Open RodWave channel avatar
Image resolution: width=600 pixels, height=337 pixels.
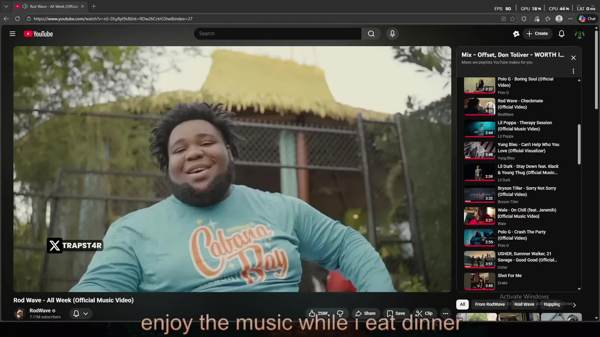[20, 314]
